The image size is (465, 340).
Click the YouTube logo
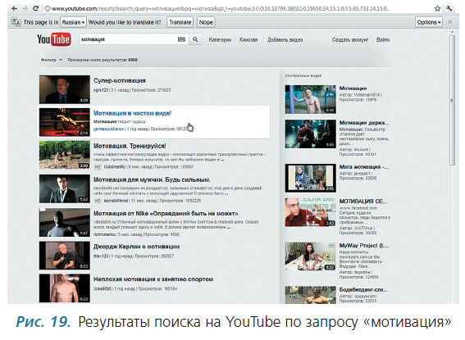tap(53, 39)
